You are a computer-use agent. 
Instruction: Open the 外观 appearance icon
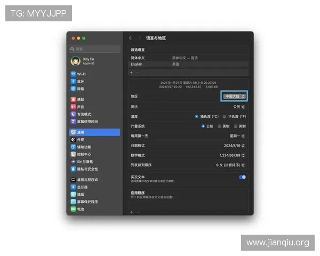click(73, 140)
